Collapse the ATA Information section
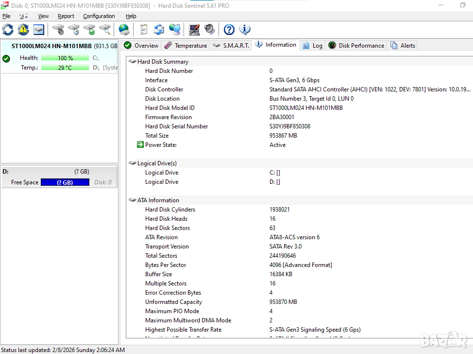Screen dimensions: 473x354 [132, 200]
